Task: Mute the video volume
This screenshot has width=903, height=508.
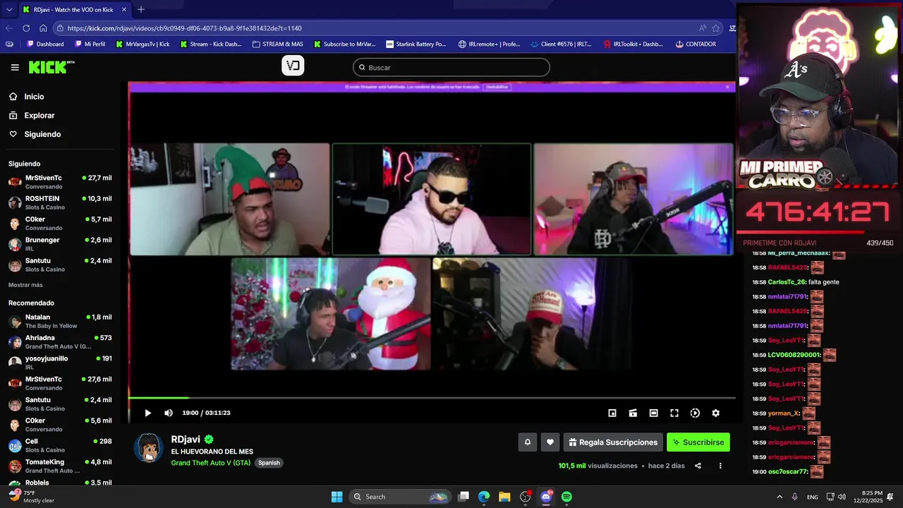Action: pyautogui.click(x=169, y=413)
